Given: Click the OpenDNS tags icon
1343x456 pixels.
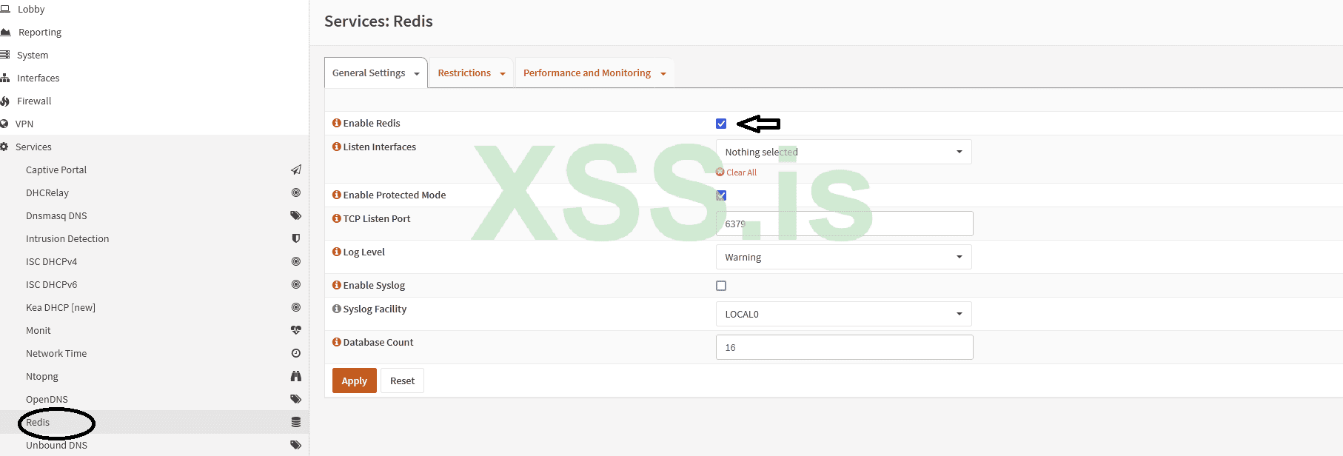Looking at the screenshot, I should point(296,399).
